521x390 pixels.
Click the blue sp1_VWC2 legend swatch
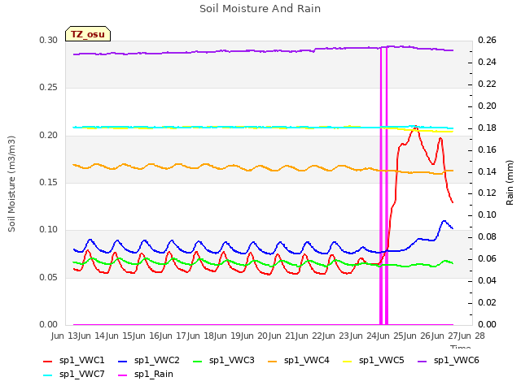pos(123,361)
